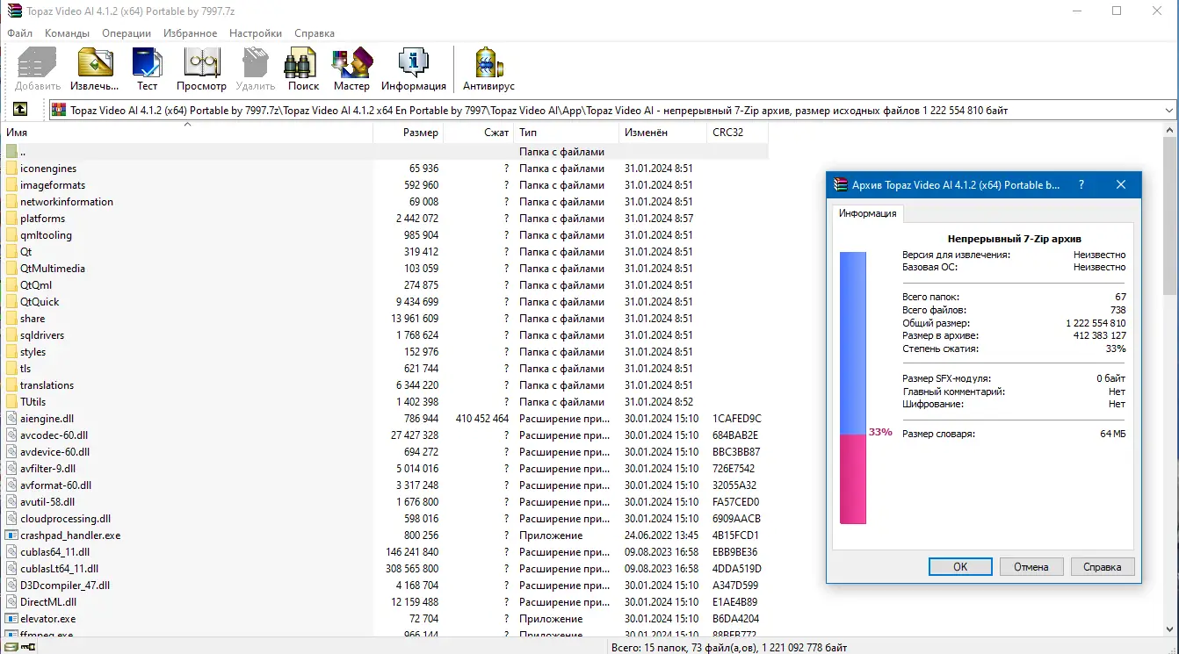Viewport: 1179px width, 654px height.
Task: Click the up-folder navigation icon
Action: pos(19,109)
